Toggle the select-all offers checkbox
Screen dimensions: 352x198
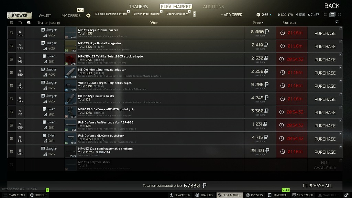click(x=11, y=22)
